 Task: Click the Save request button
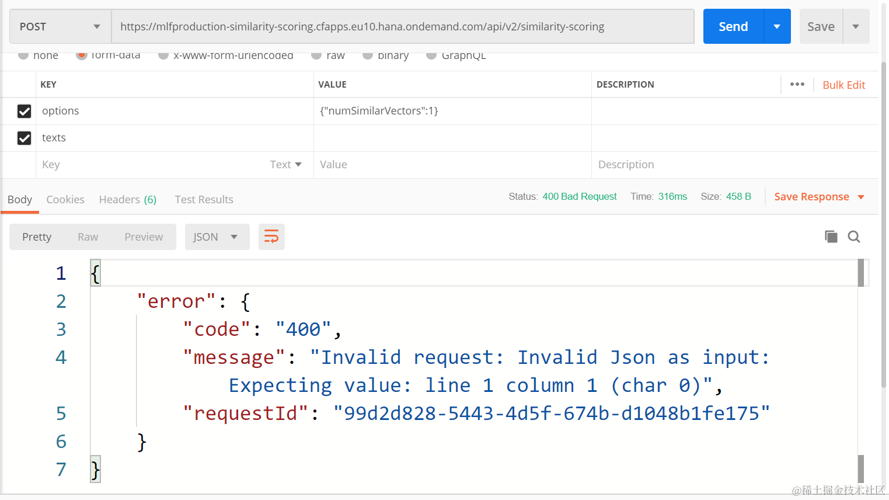821,26
